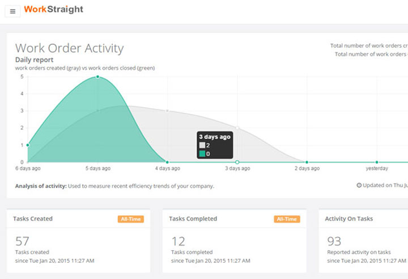Click the All-Time badge on Tasks Created
This screenshot has width=408, height=279.
(x=131, y=219)
